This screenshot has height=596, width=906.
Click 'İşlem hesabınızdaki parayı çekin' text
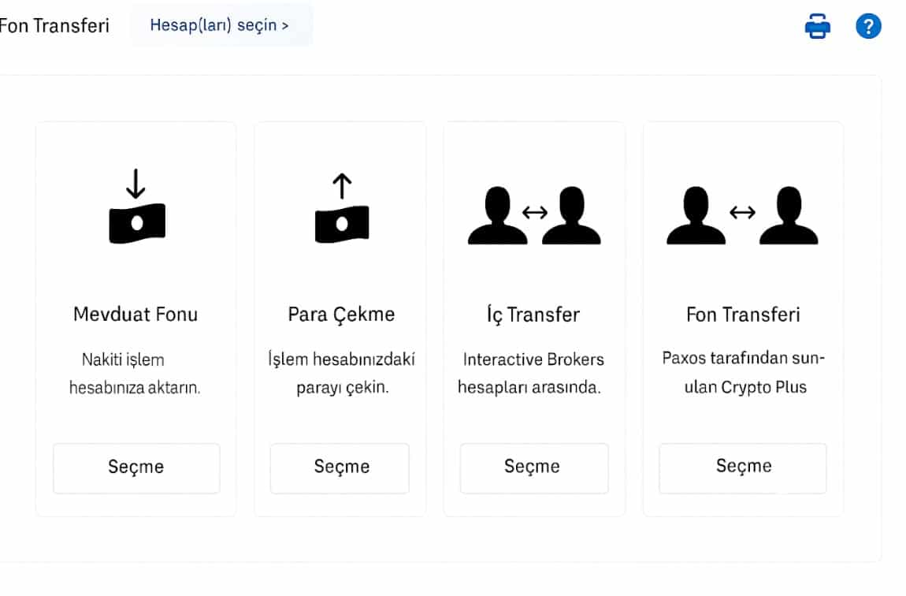coord(341,373)
